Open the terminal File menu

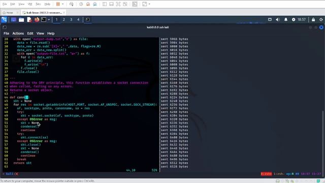[x=6, y=34]
